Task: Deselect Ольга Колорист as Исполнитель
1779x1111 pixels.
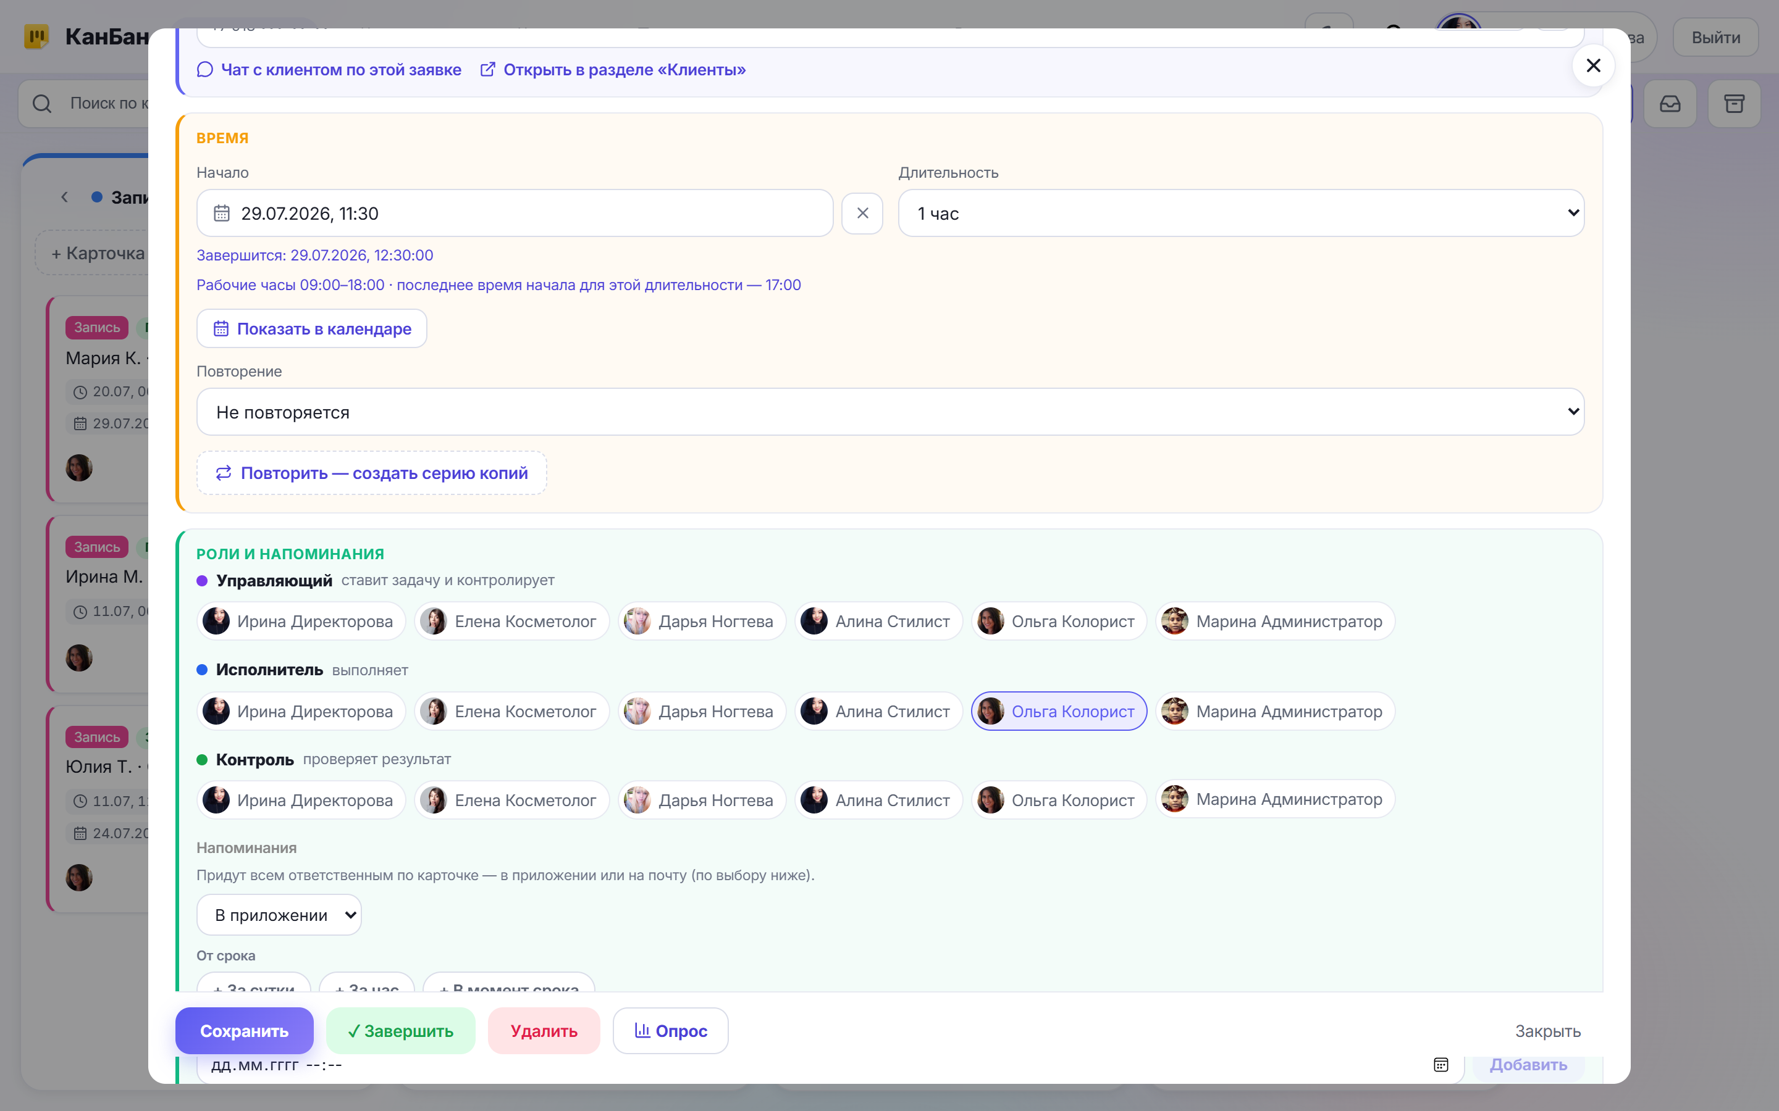Action: (1059, 711)
